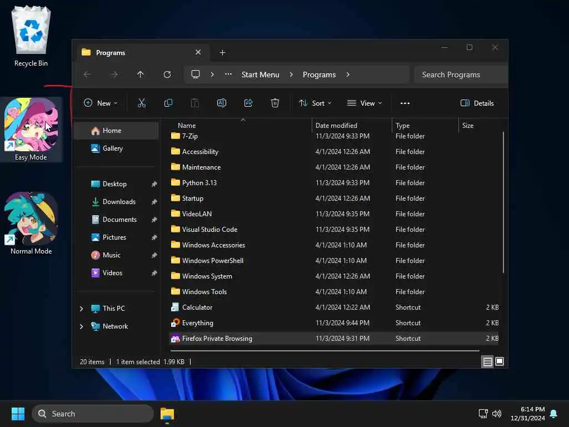The image size is (569, 427).
Task: Switch to large thumbnails layout icon in status bar
Action: click(500, 361)
